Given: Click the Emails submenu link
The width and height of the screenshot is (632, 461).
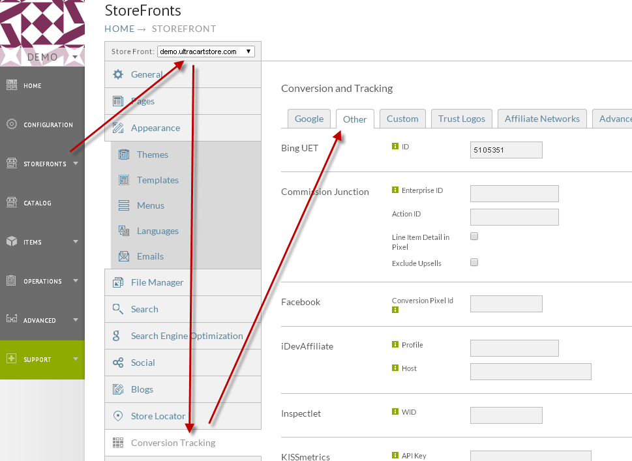Looking at the screenshot, I should click(151, 256).
